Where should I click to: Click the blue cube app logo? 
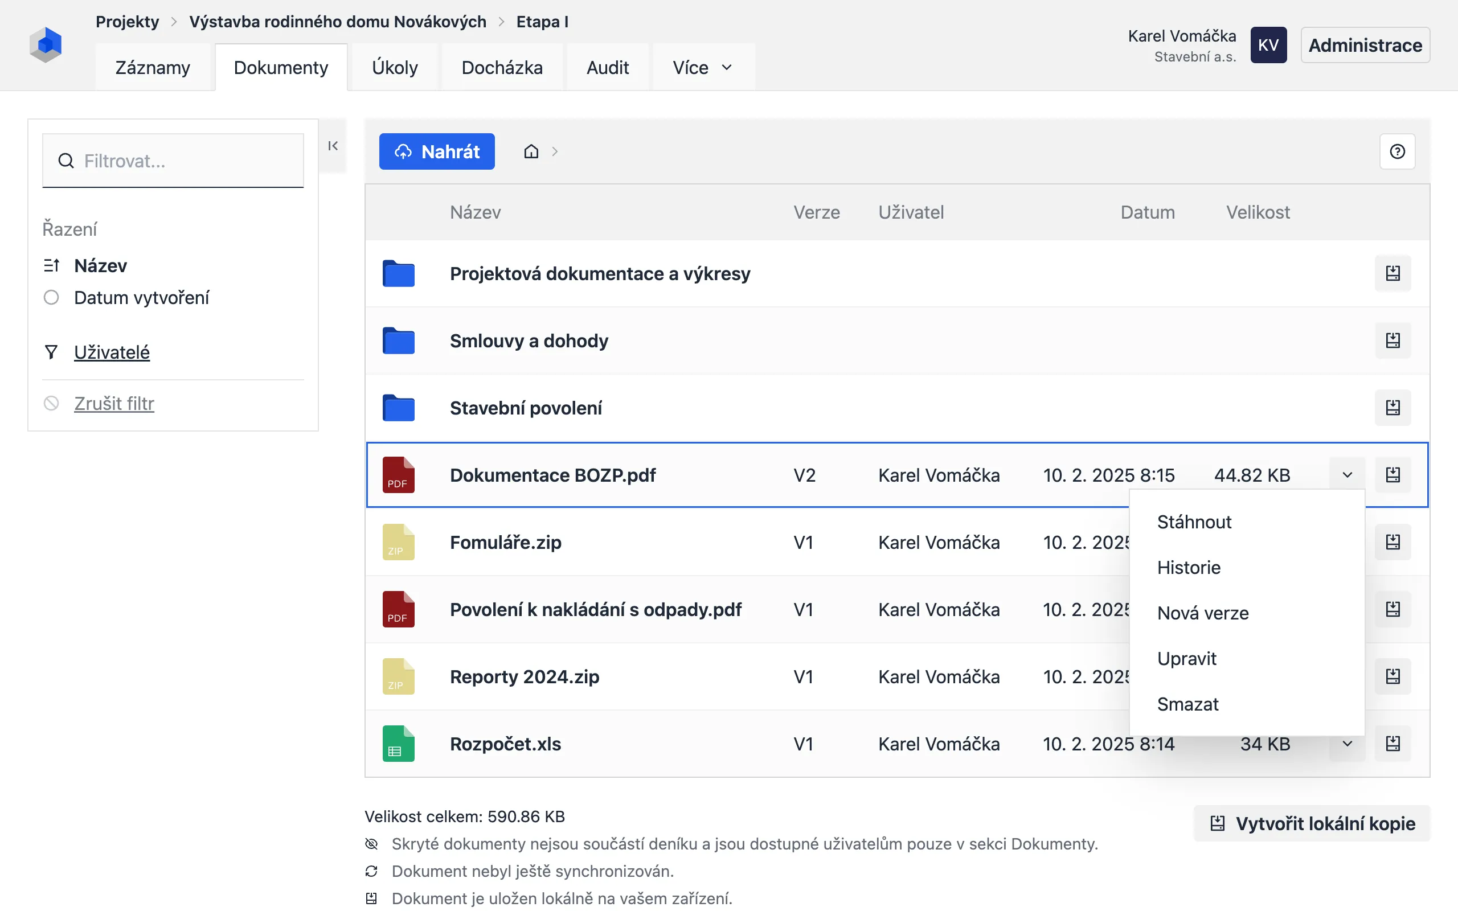pos(46,44)
